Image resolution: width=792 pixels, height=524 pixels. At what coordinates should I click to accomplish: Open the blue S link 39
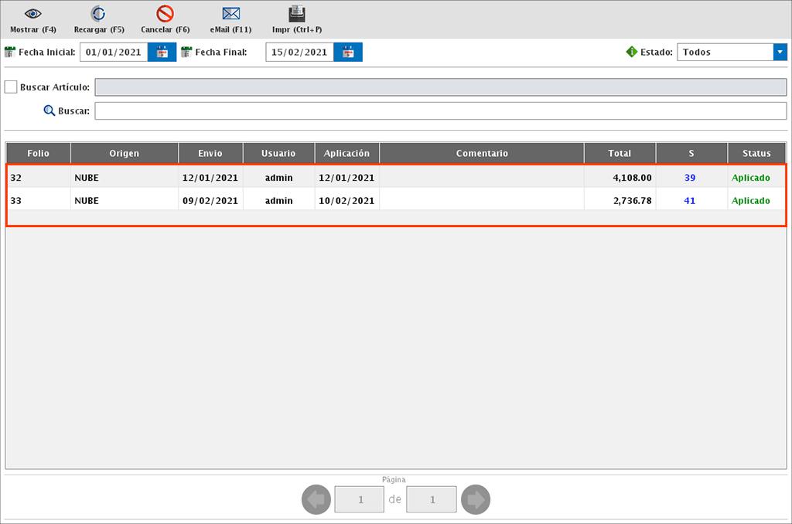coord(690,178)
